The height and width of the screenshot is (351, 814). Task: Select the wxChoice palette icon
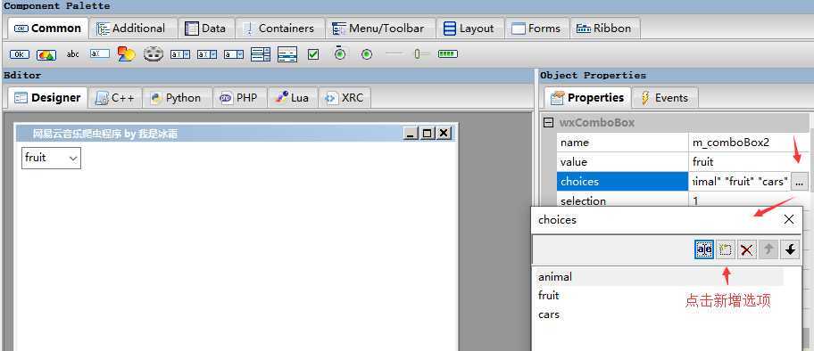pyautogui.click(x=234, y=54)
